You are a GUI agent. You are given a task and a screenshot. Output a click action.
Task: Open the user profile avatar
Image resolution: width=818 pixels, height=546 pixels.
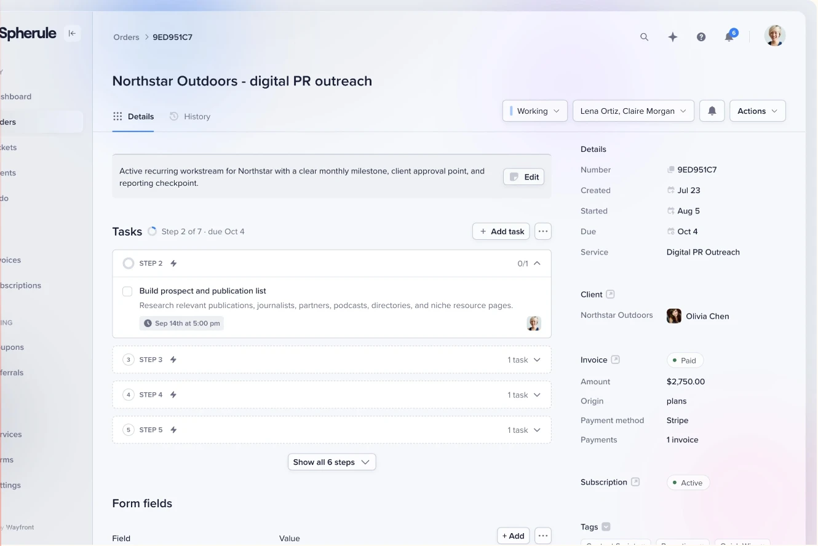click(x=775, y=36)
